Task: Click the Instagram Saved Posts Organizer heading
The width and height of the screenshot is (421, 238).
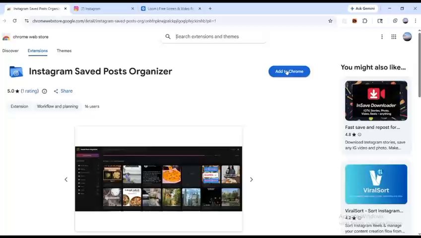Action: point(100,71)
